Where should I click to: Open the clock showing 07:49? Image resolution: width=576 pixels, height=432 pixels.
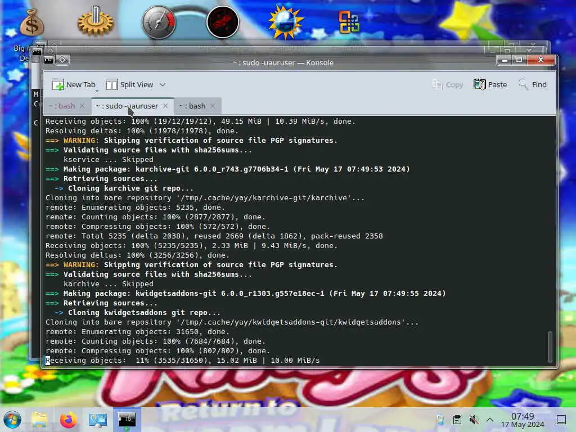click(x=523, y=420)
